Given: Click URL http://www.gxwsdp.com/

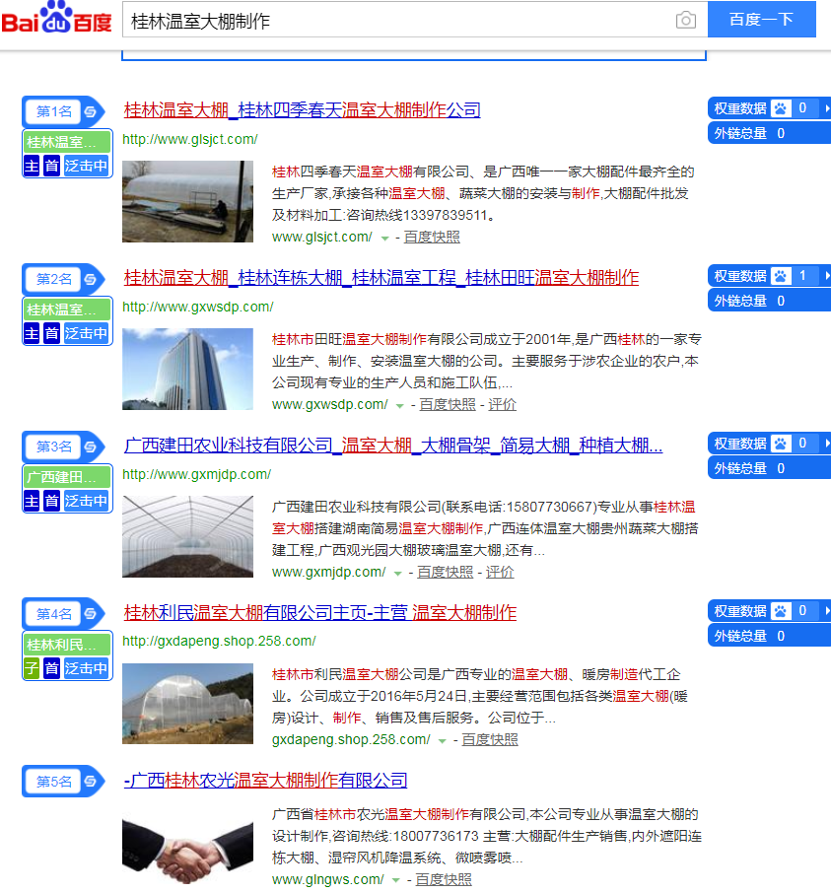Looking at the screenshot, I should (197, 307).
